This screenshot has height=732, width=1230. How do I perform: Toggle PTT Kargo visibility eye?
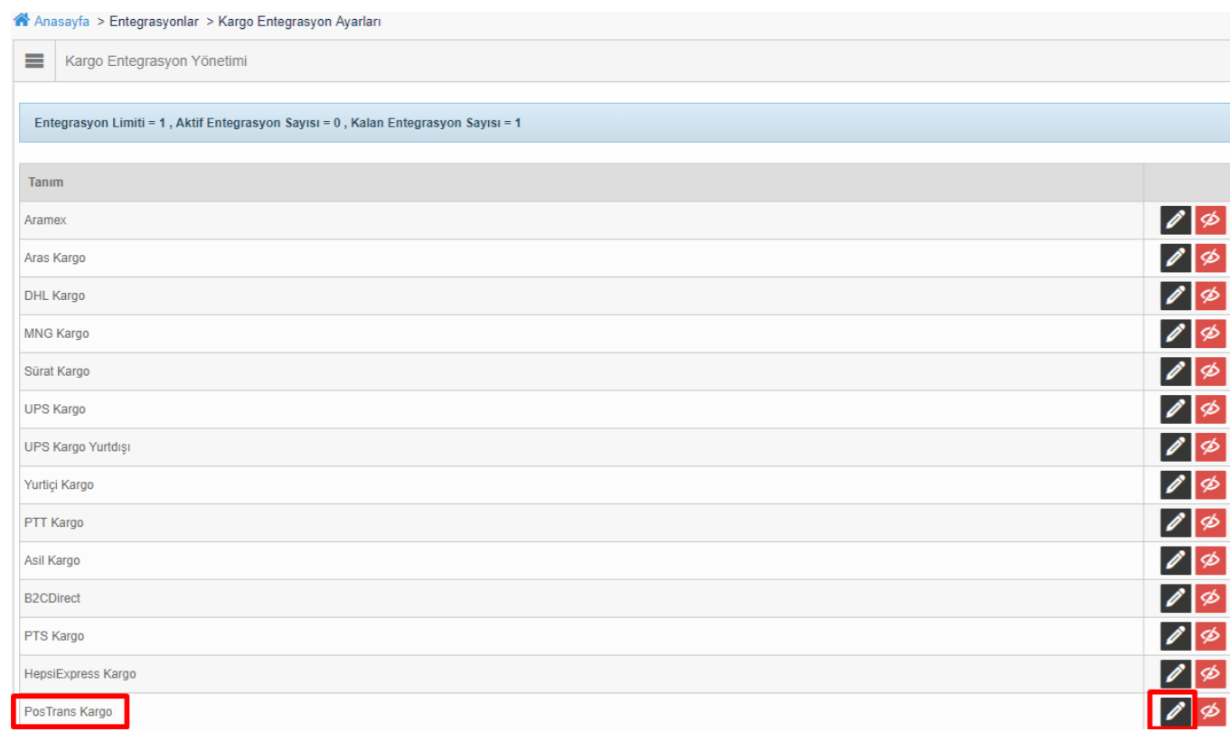click(x=1210, y=522)
